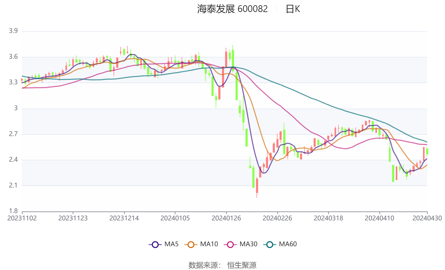Click the 20231102 date axis label
The image size is (445, 270).
tap(22, 218)
